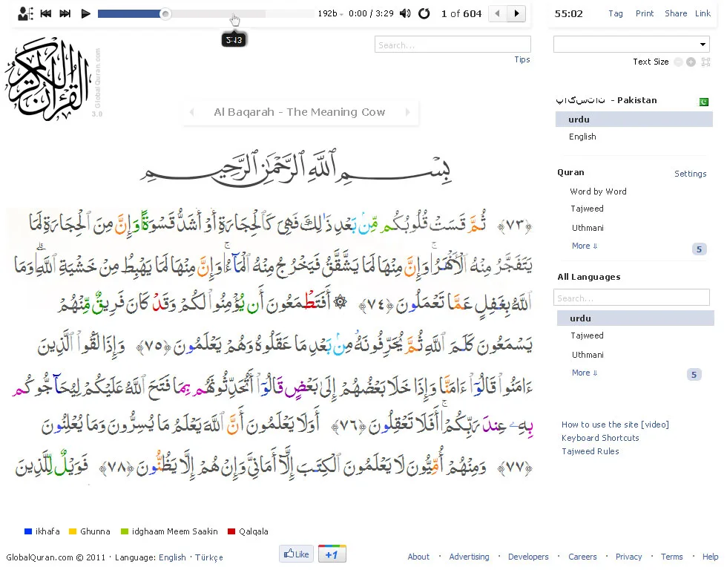Focus the All Languages search field

(631, 298)
